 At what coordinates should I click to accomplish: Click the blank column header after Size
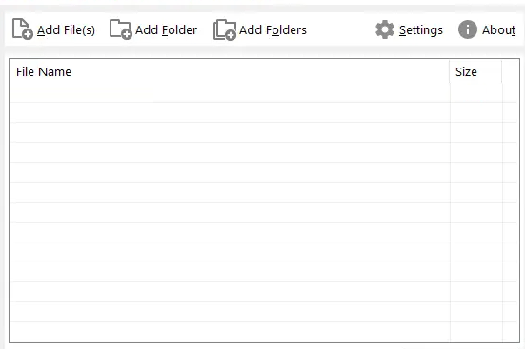[x=511, y=71]
